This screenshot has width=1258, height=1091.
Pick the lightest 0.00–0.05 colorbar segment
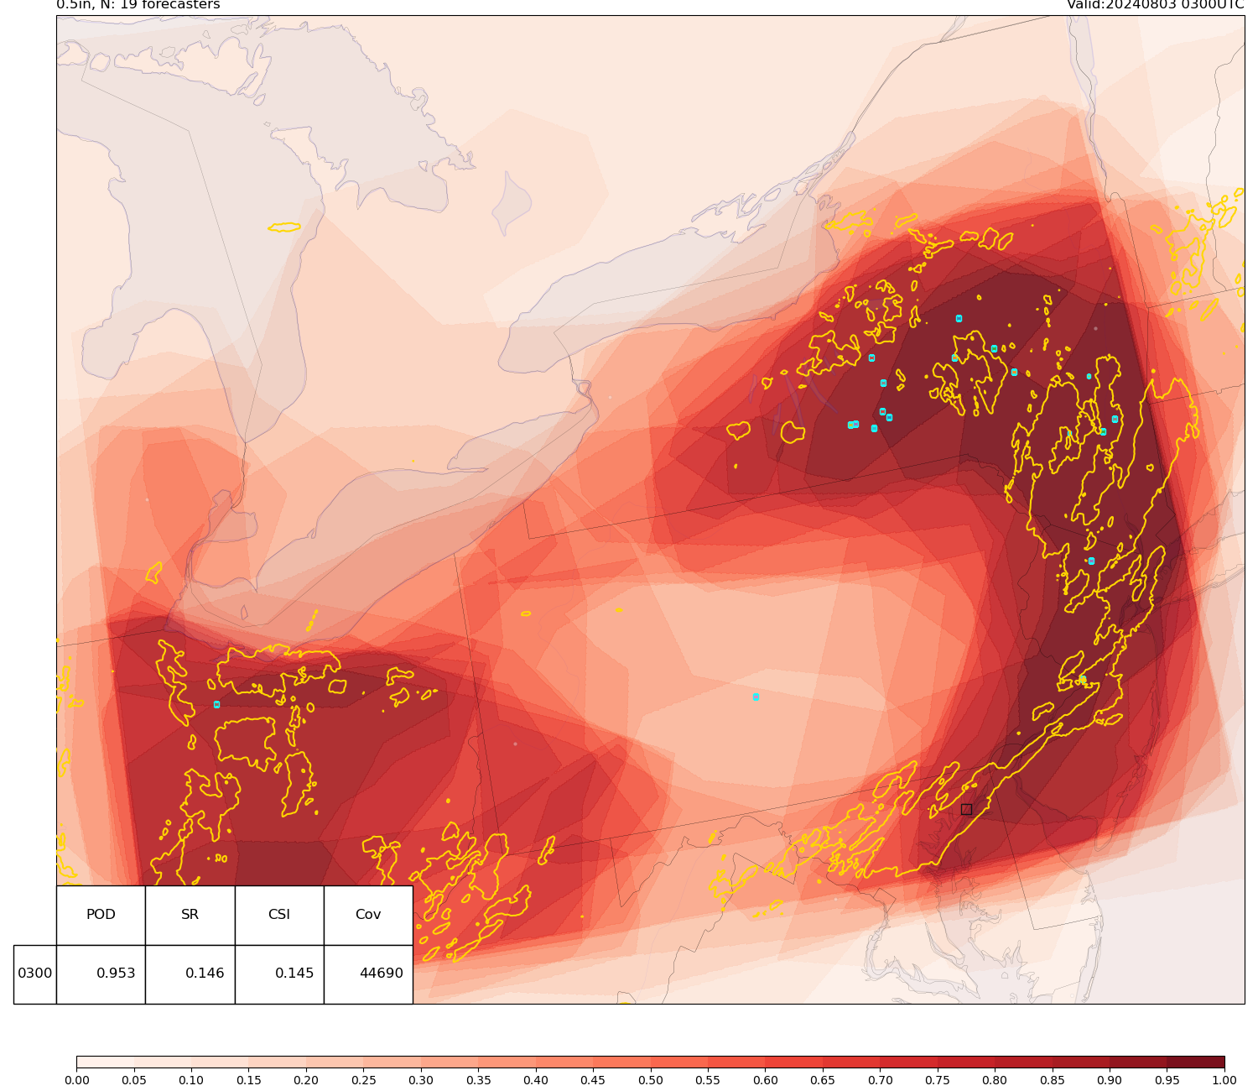pyautogui.click(x=105, y=1062)
